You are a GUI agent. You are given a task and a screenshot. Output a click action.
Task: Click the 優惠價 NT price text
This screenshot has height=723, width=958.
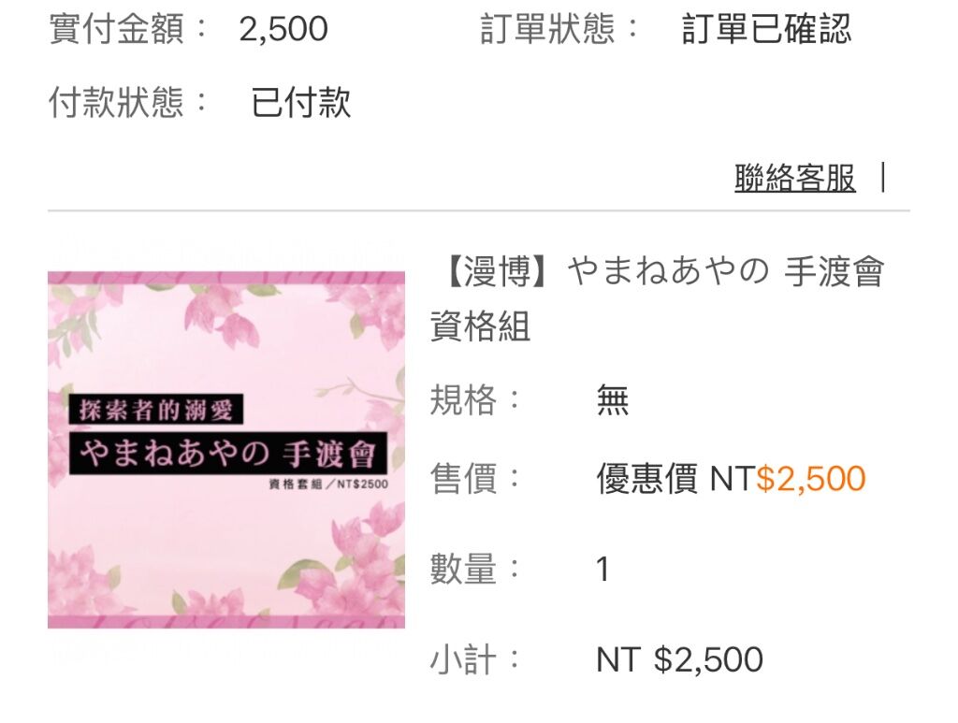point(675,478)
